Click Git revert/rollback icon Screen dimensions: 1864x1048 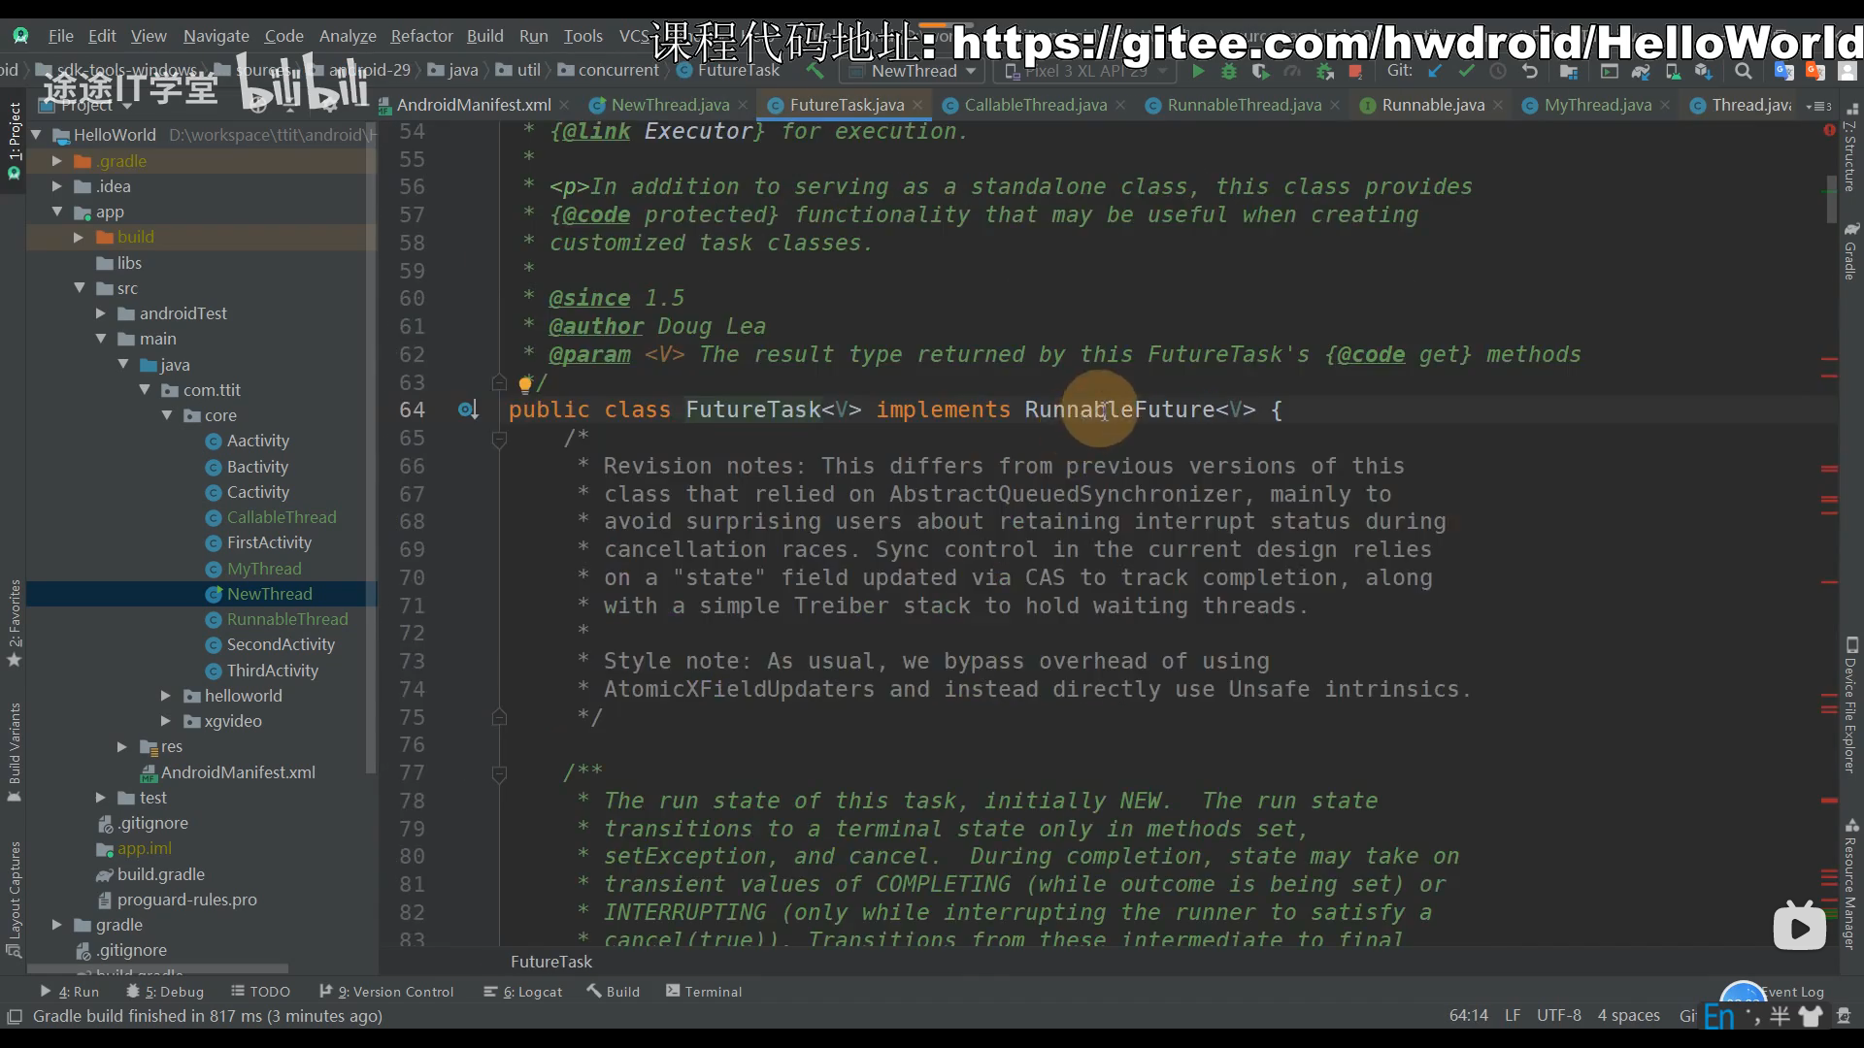tap(1530, 71)
